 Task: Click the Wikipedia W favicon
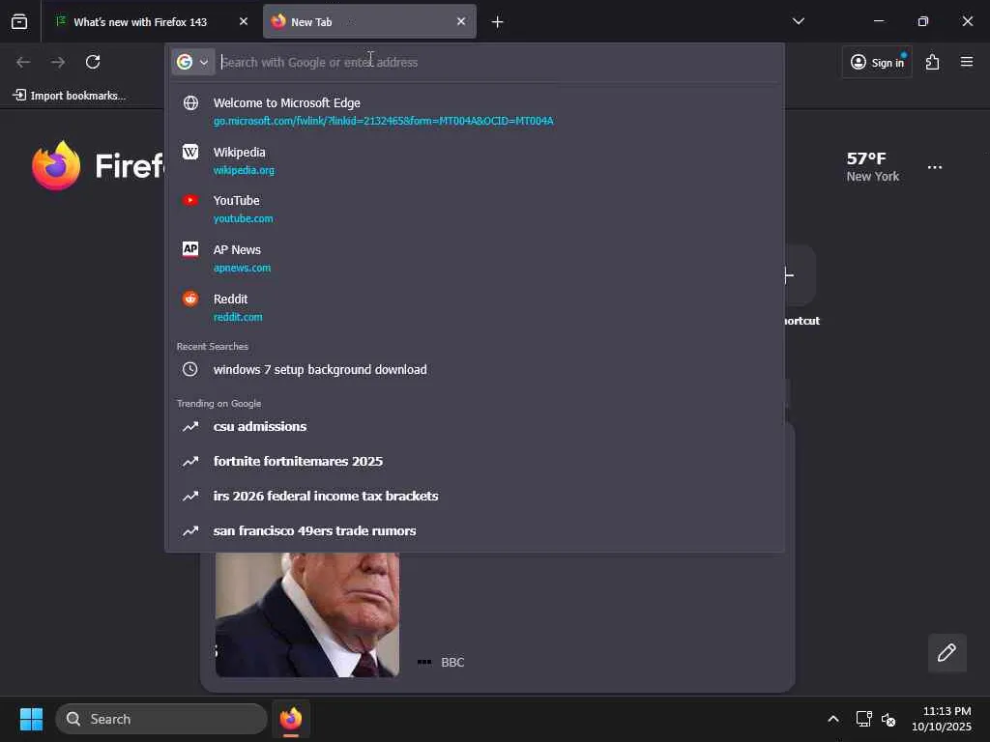tap(190, 152)
